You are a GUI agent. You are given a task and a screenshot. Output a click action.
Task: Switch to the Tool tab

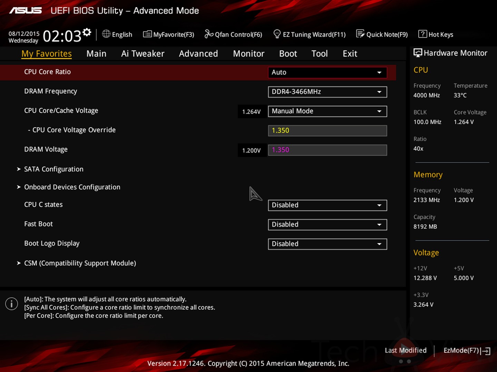(x=320, y=54)
